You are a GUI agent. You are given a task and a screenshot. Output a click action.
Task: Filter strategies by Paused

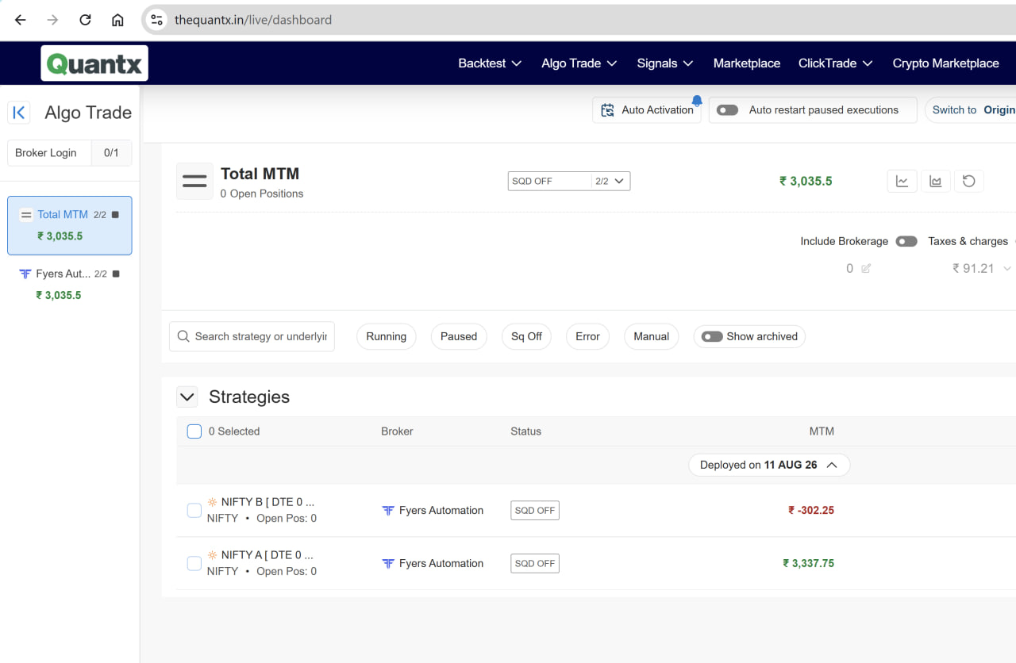click(x=459, y=336)
